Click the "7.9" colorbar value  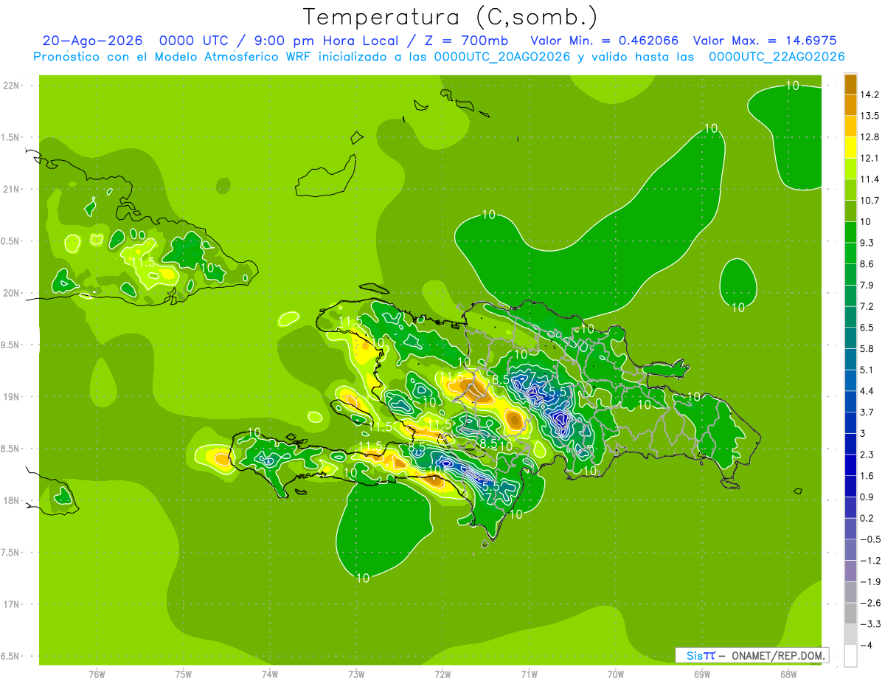click(867, 285)
